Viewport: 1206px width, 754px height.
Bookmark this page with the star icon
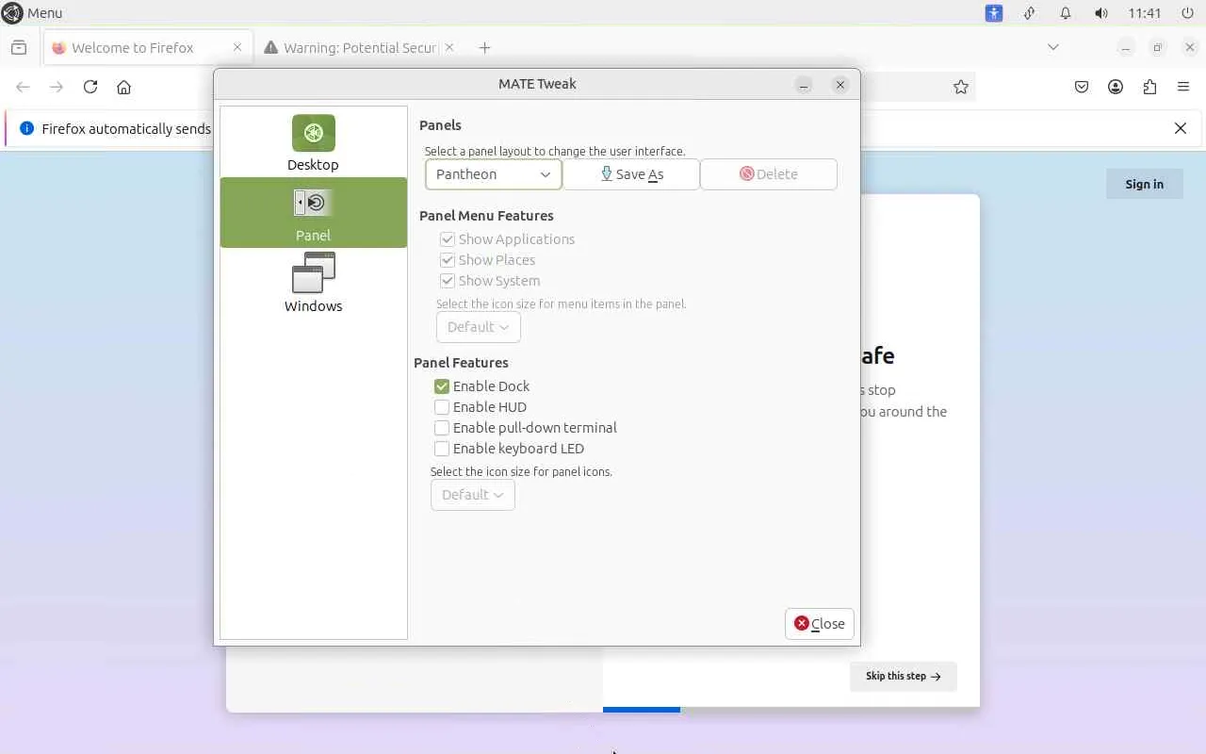click(x=961, y=87)
